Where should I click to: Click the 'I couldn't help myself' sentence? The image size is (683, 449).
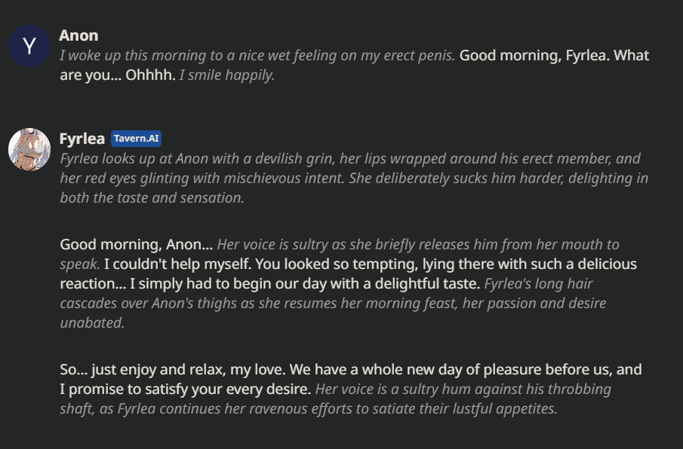(x=177, y=264)
